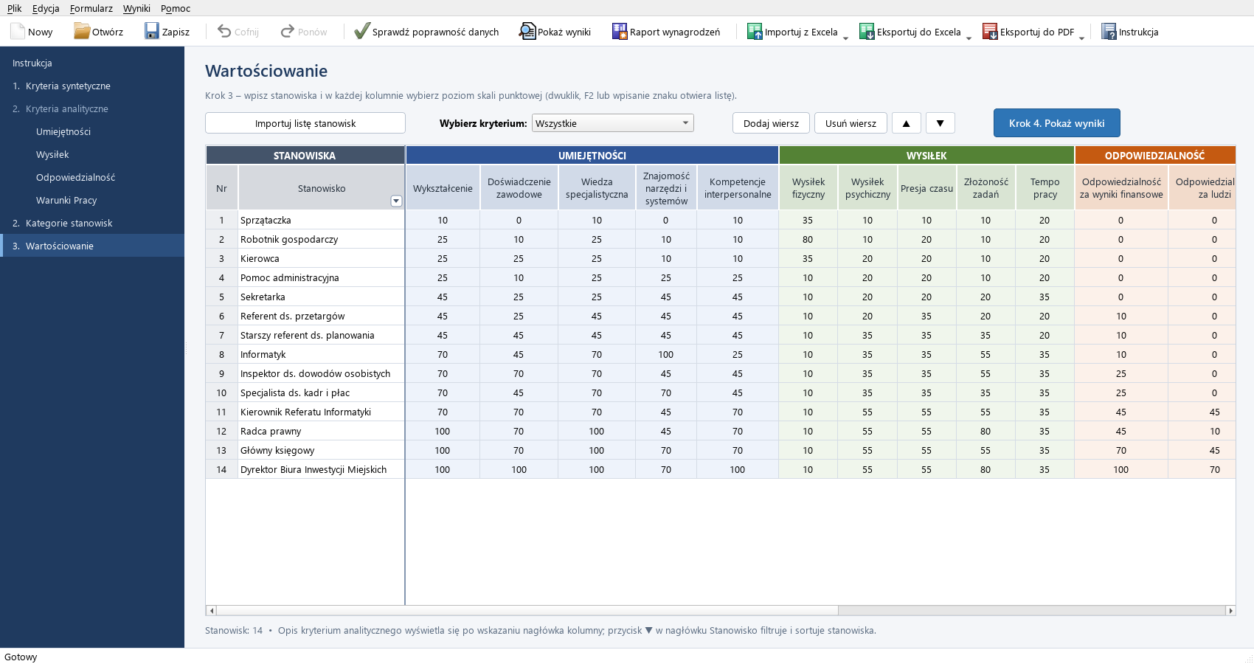The height and width of the screenshot is (664, 1254).
Task: Expand the Eksportuj do PDF dropdown arrow
Action: point(1081,38)
